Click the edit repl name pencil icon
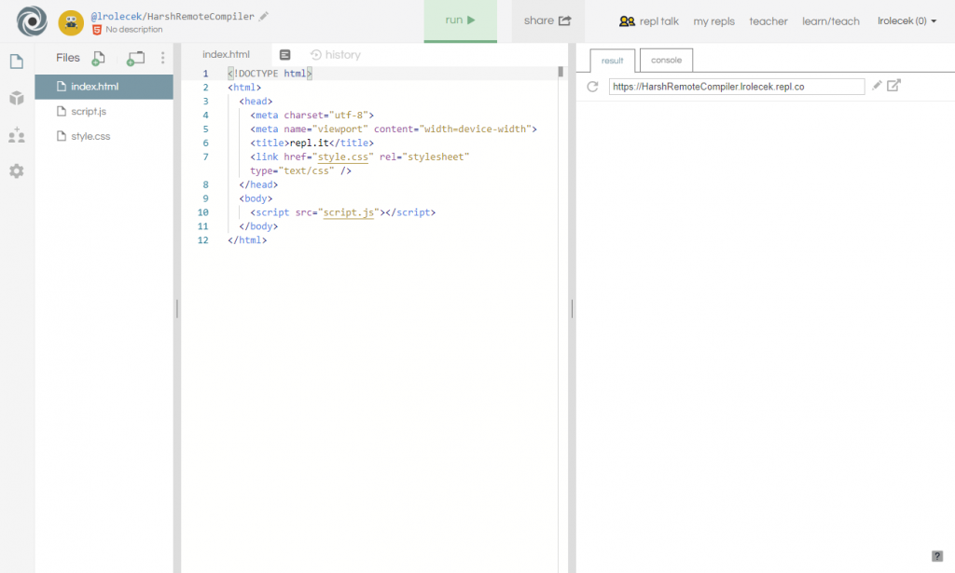The height and width of the screenshot is (573, 955). pos(264,16)
